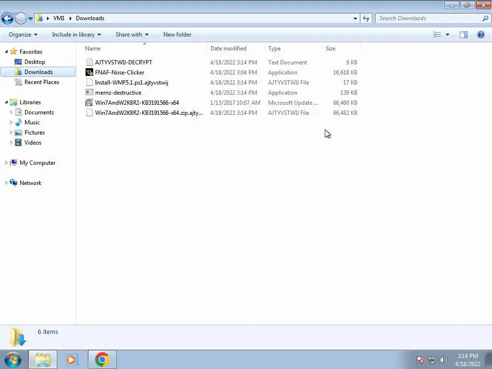Click the Documents library icon
Screen dimensions: 492x369
[19, 112]
